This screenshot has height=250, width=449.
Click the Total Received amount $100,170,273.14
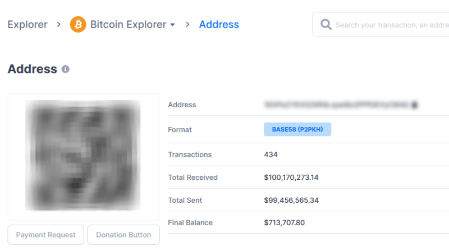[x=291, y=178]
